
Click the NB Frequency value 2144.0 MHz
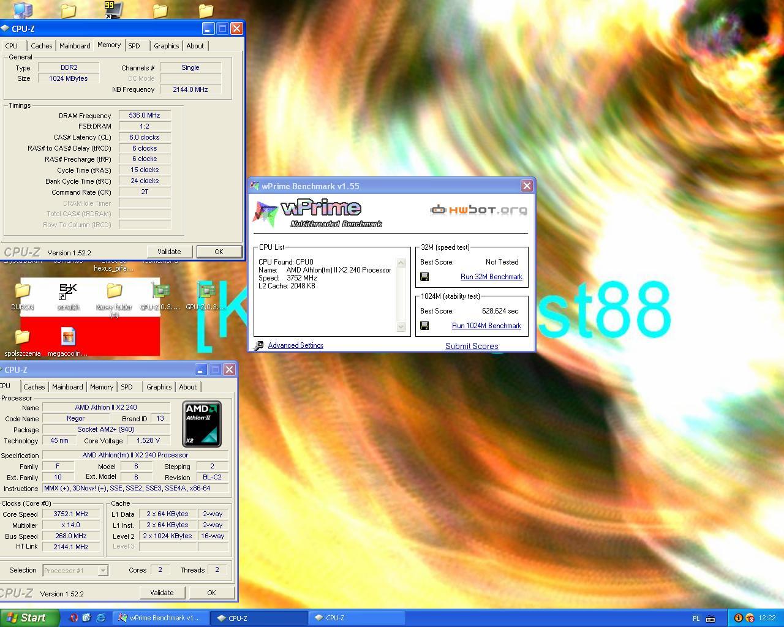point(190,89)
